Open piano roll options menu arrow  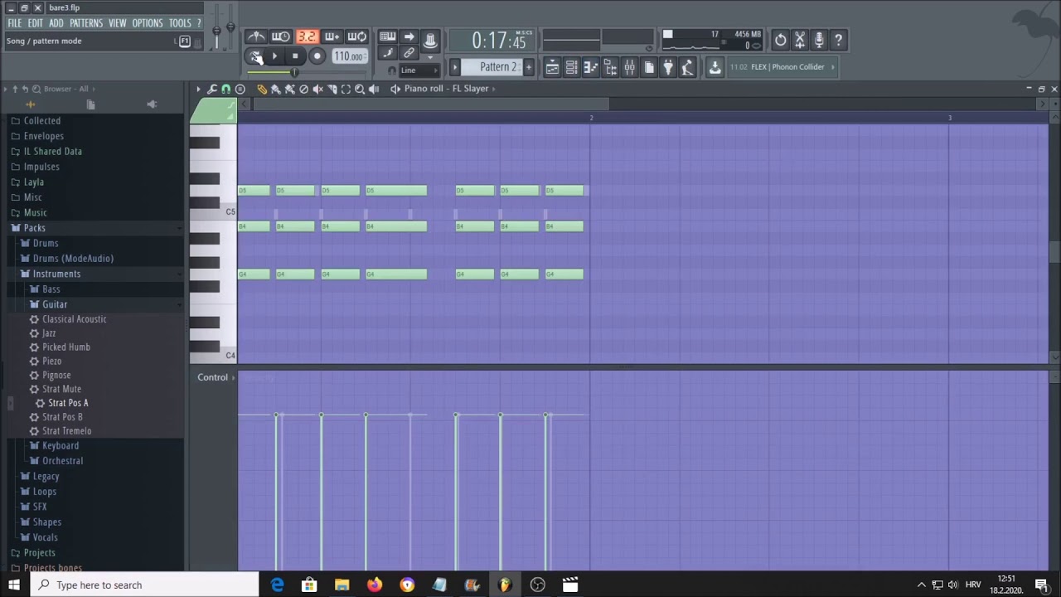(198, 89)
